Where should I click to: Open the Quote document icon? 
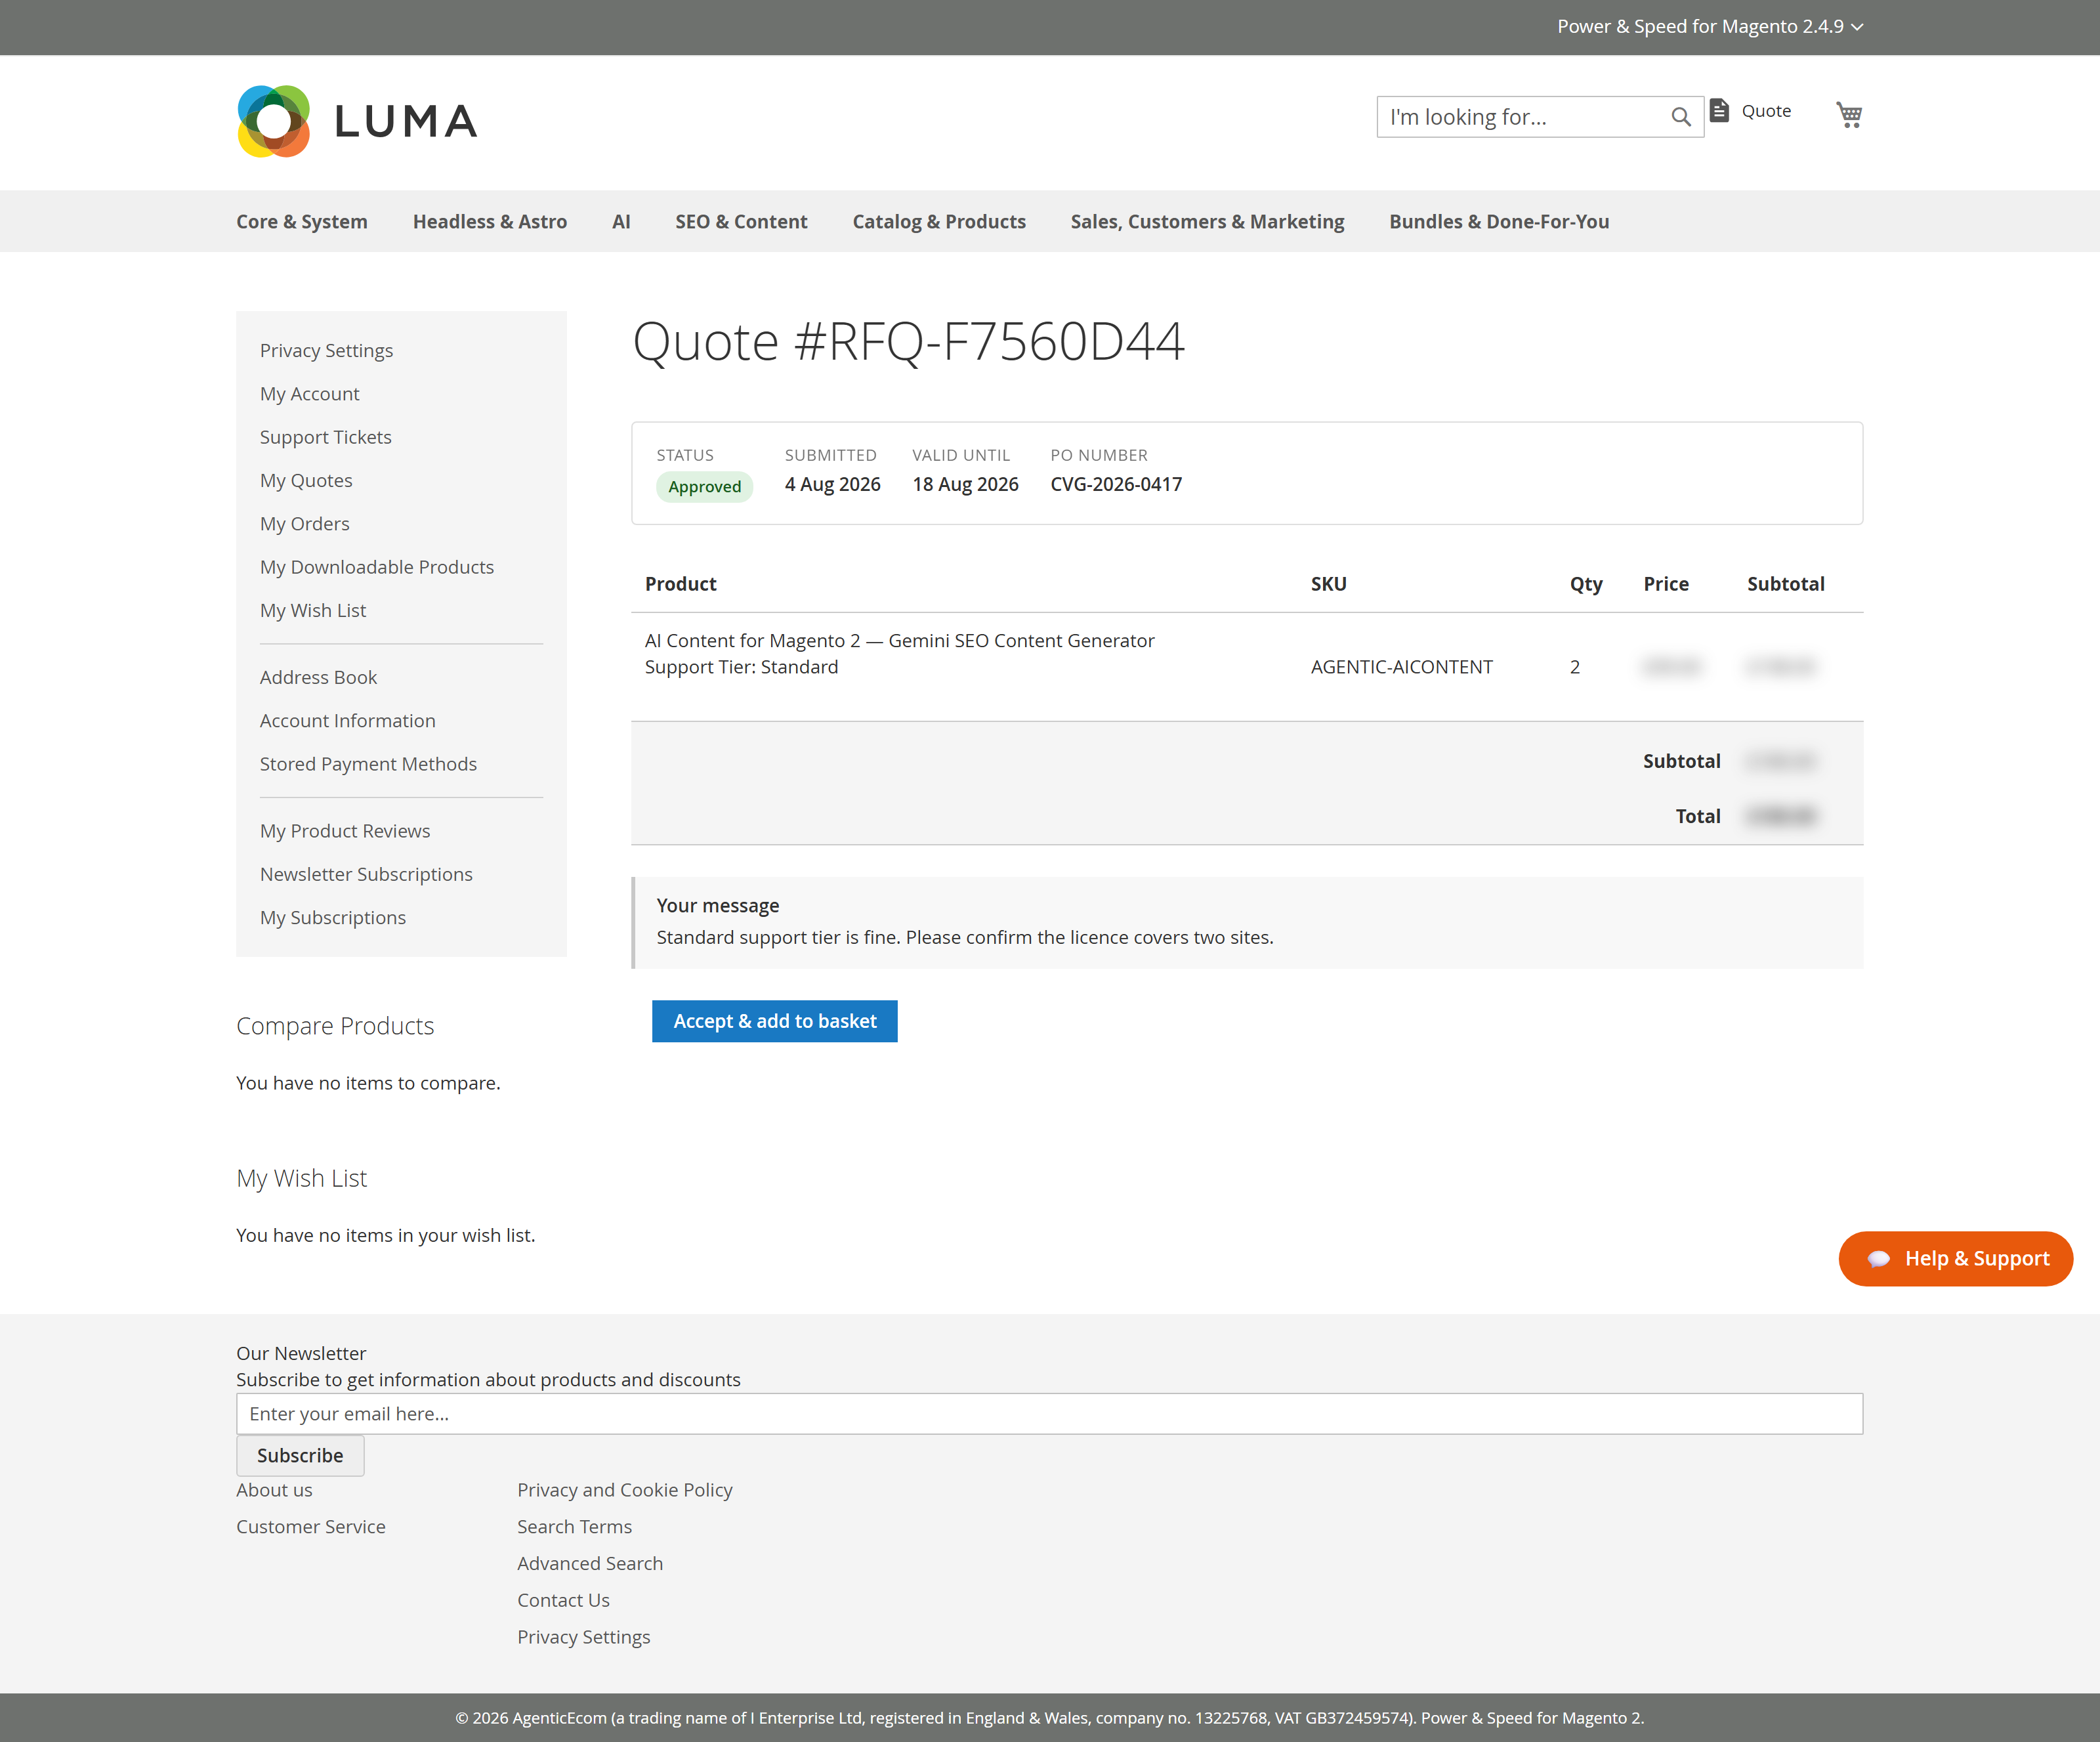(1719, 111)
